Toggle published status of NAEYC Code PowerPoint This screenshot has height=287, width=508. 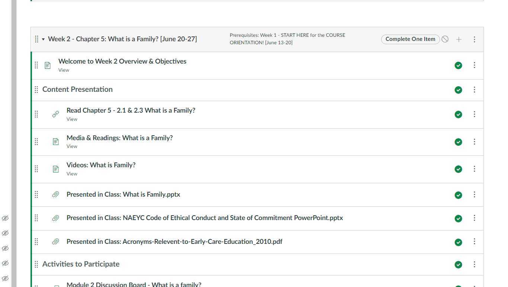coord(458,219)
